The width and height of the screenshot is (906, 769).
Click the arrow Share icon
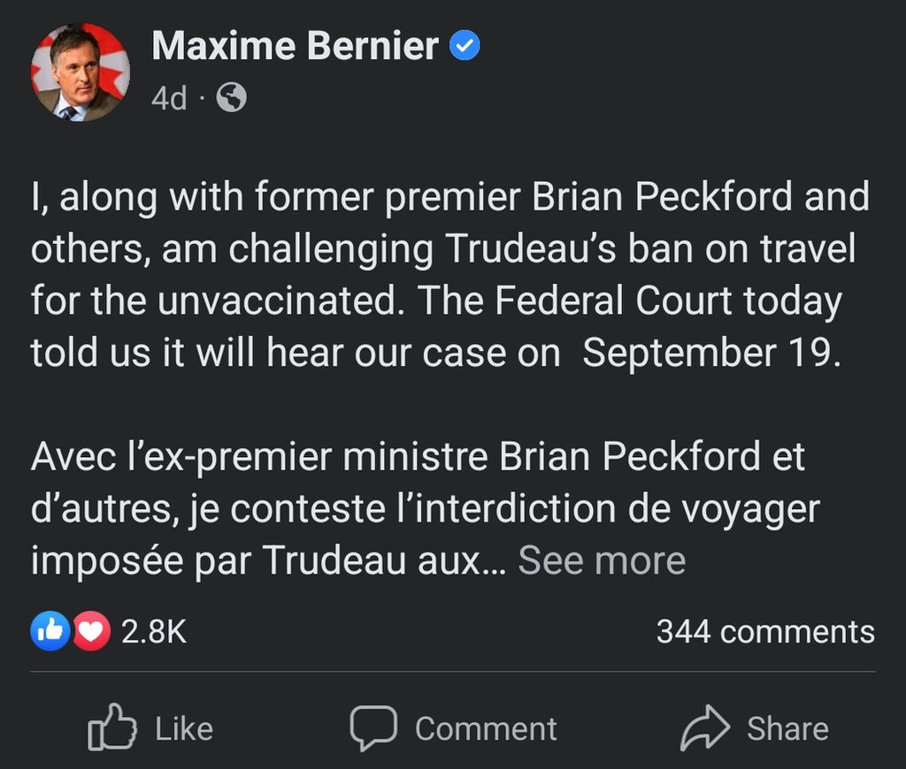(705, 728)
